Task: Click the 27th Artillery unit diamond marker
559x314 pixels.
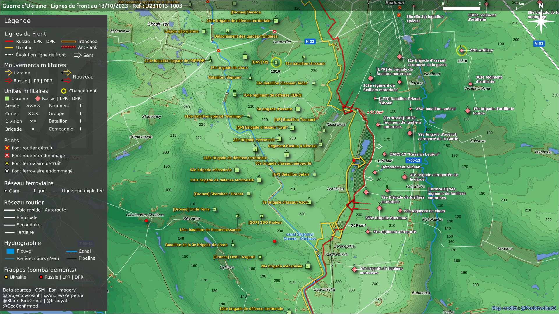Action: [x=461, y=51]
